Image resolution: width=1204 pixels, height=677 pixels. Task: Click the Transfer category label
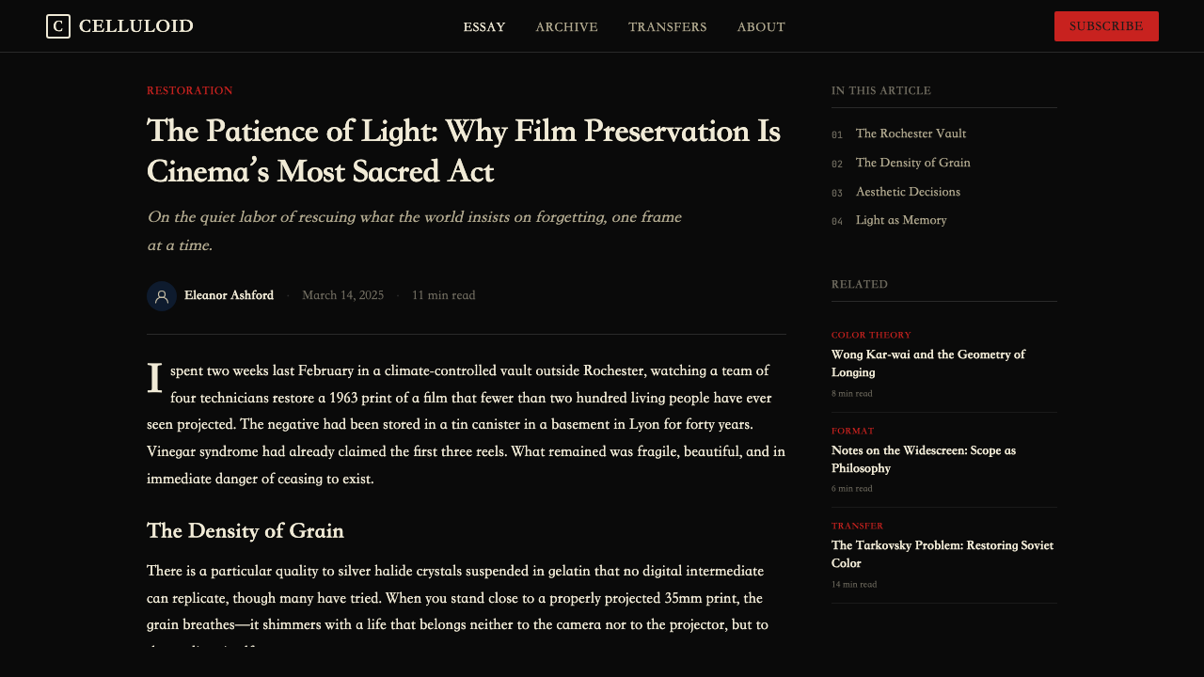point(857,527)
